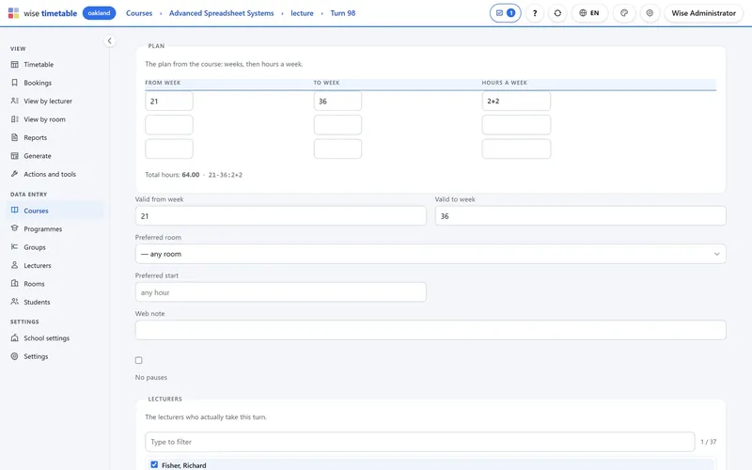Screen dimensions: 752x470
Task: Open the lecture breadcrumb link
Action: (x=302, y=13)
